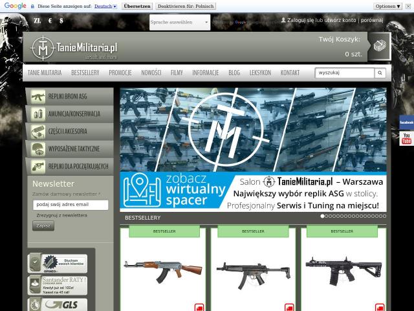414x311 pixels.
Task: Open the Promocje menu item
Action: click(120, 73)
